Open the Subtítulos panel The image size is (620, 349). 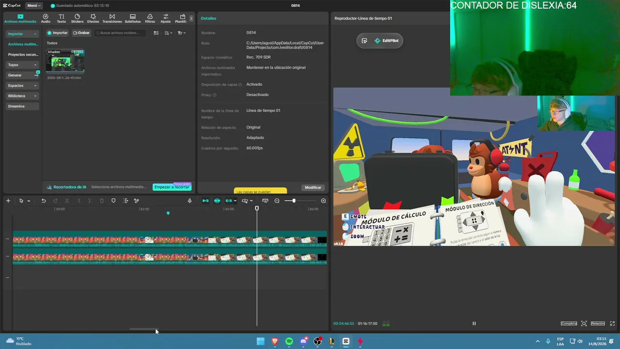[133, 18]
